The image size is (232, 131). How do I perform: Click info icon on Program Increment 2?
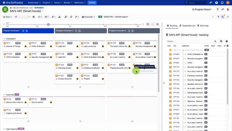click(80, 31)
